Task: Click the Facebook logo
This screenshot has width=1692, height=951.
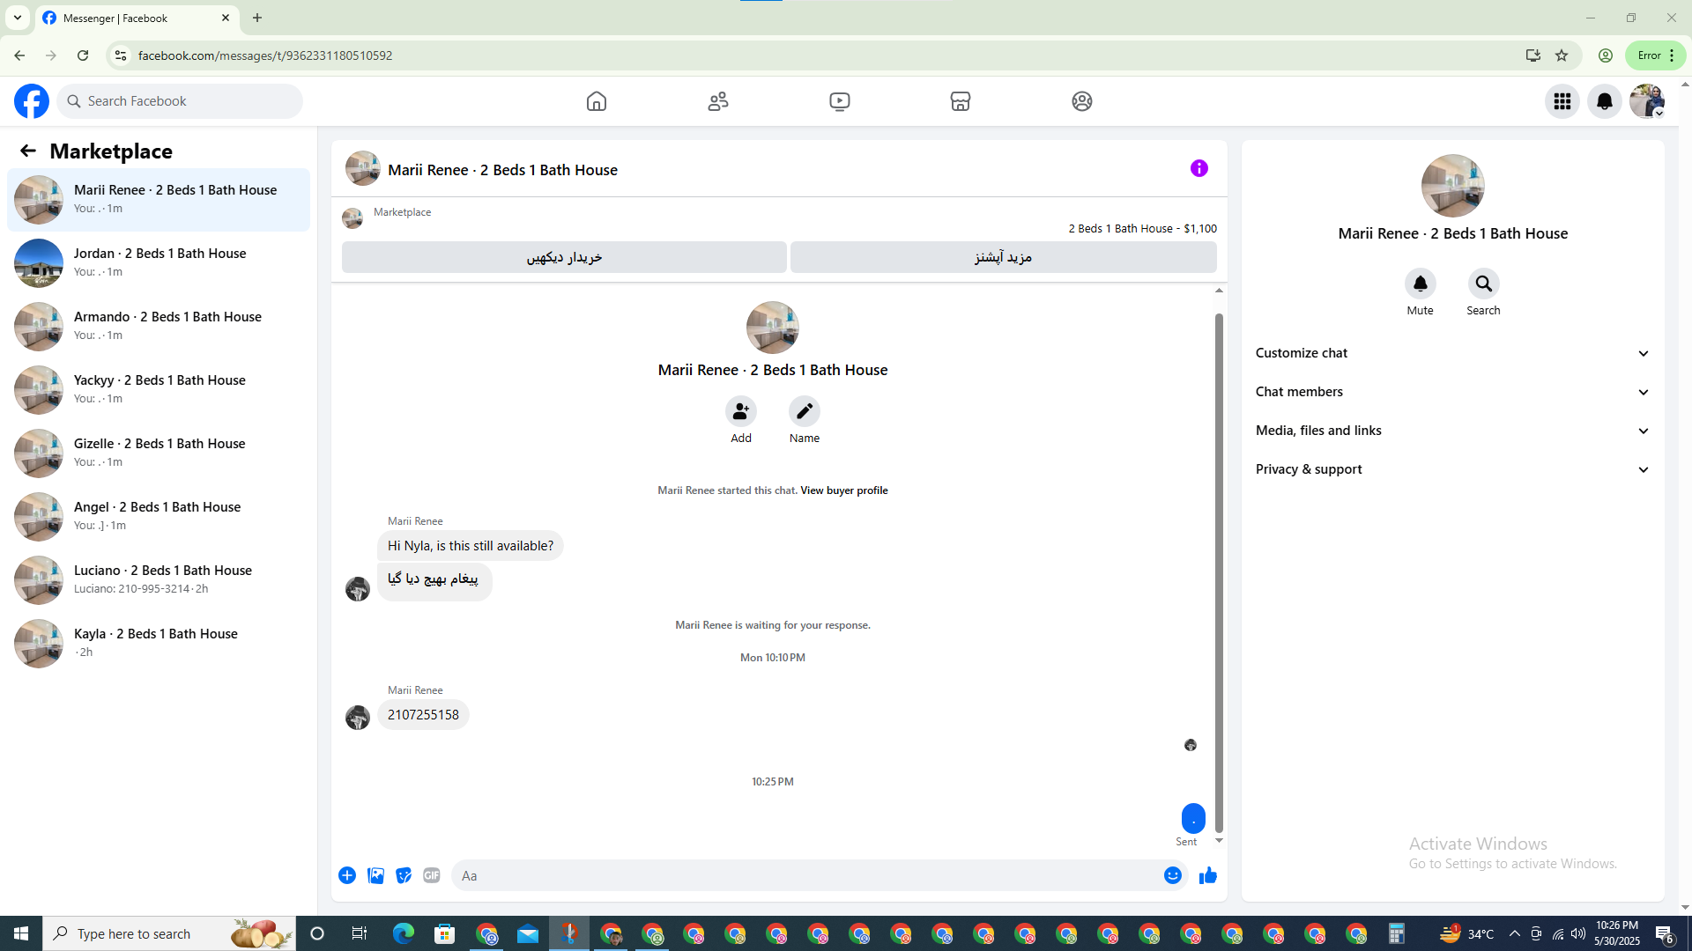Action: pyautogui.click(x=32, y=101)
